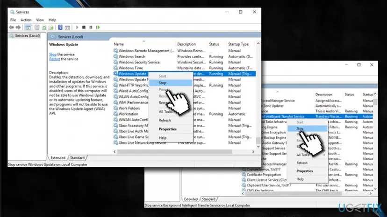Screen dimensions: 387x217
Task: Choose Refresh in back window context menu
Action: (307, 163)
